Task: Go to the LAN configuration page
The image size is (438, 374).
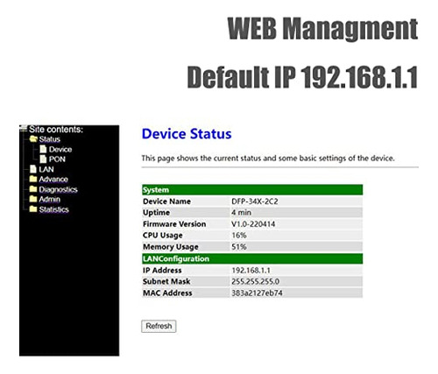Action: [x=46, y=169]
